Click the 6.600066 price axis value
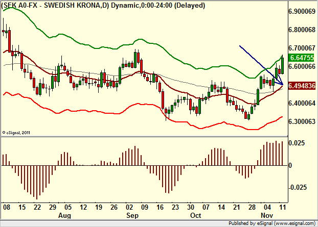Image resolution: width=318 pixels, height=227 pixels. click(302, 66)
